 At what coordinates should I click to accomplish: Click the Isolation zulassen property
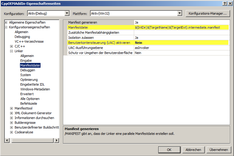click(x=81, y=38)
